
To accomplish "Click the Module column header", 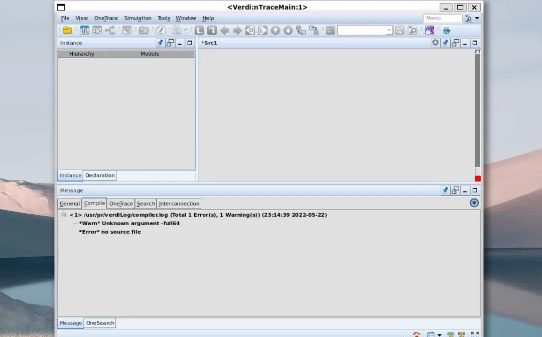I will (150, 54).
